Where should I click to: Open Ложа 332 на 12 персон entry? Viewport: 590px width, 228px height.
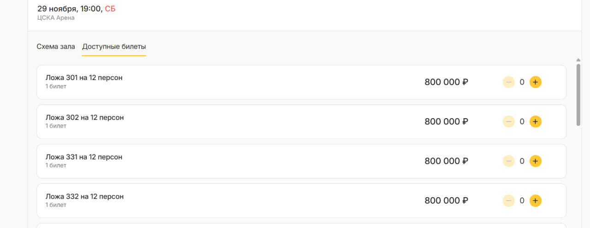coord(84,196)
